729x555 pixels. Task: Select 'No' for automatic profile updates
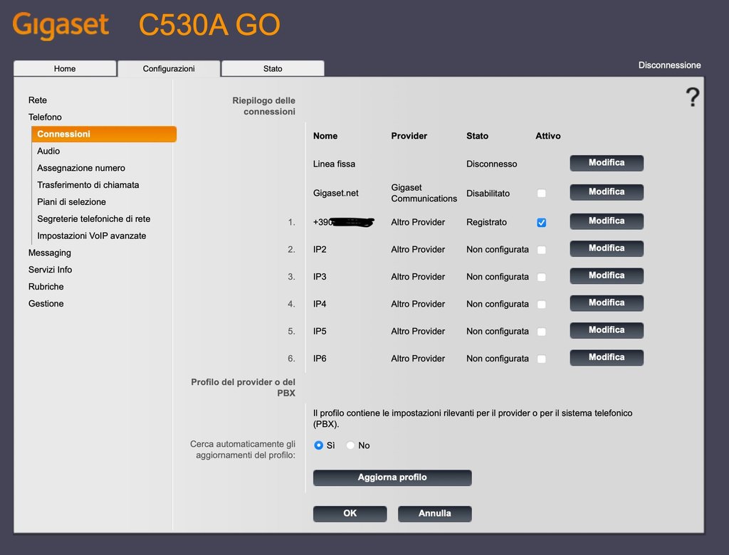coord(350,445)
